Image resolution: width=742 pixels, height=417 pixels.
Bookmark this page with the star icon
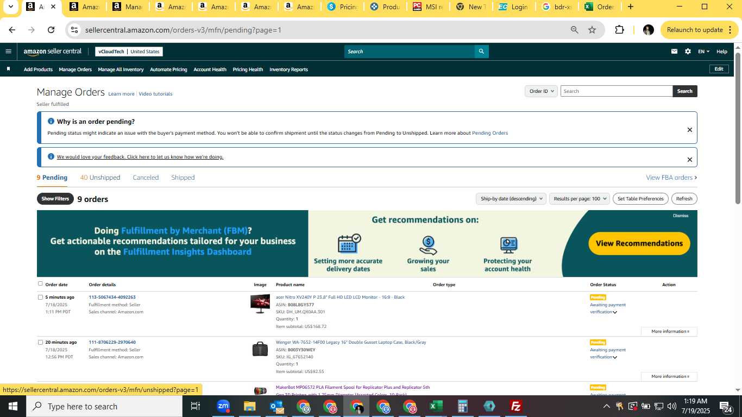click(592, 30)
